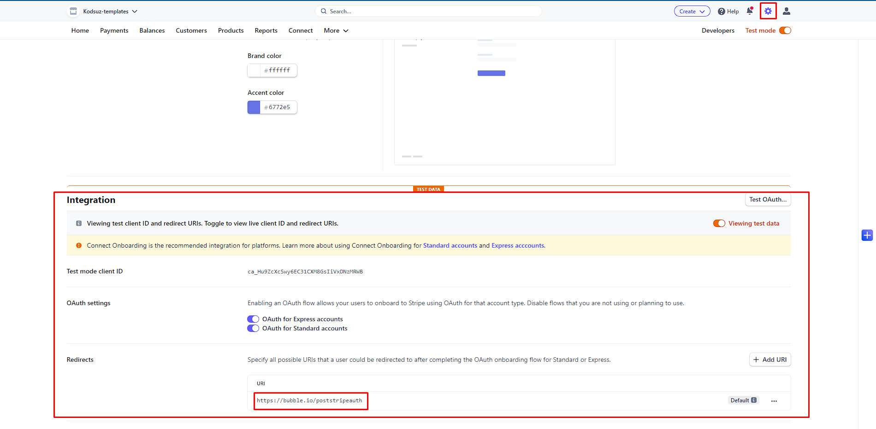Click the URI column header
Image resolution: width=876 pixels, height=429 pixels.
(261, 383)
